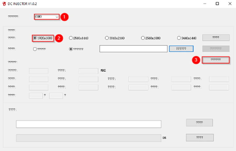Click the second of the two small adjacent fields
Screen dimensions: 236x151
(x=56, y=96)
